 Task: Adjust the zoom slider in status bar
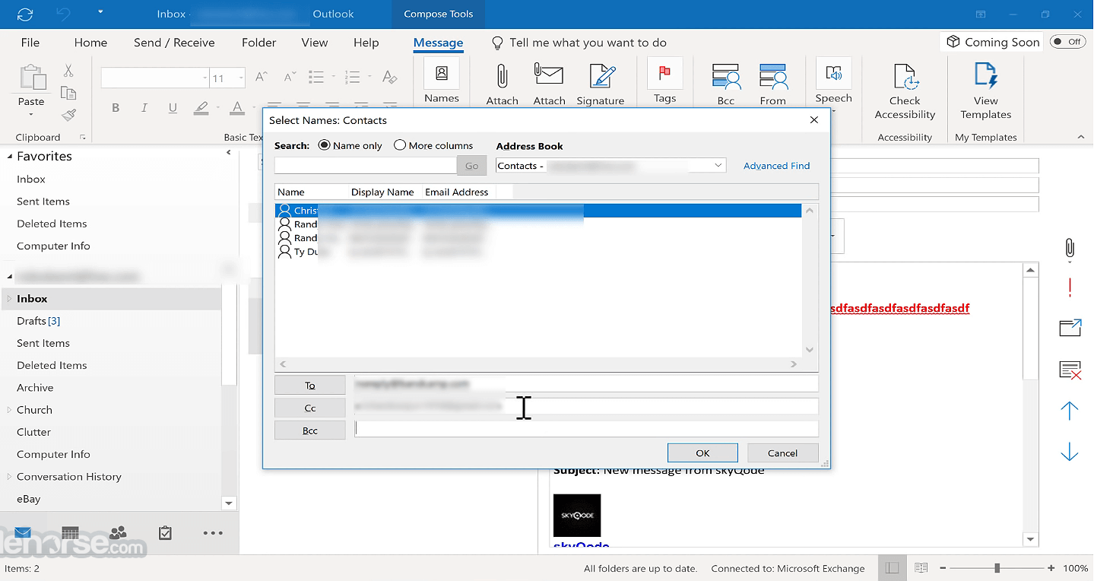(997, 568)
